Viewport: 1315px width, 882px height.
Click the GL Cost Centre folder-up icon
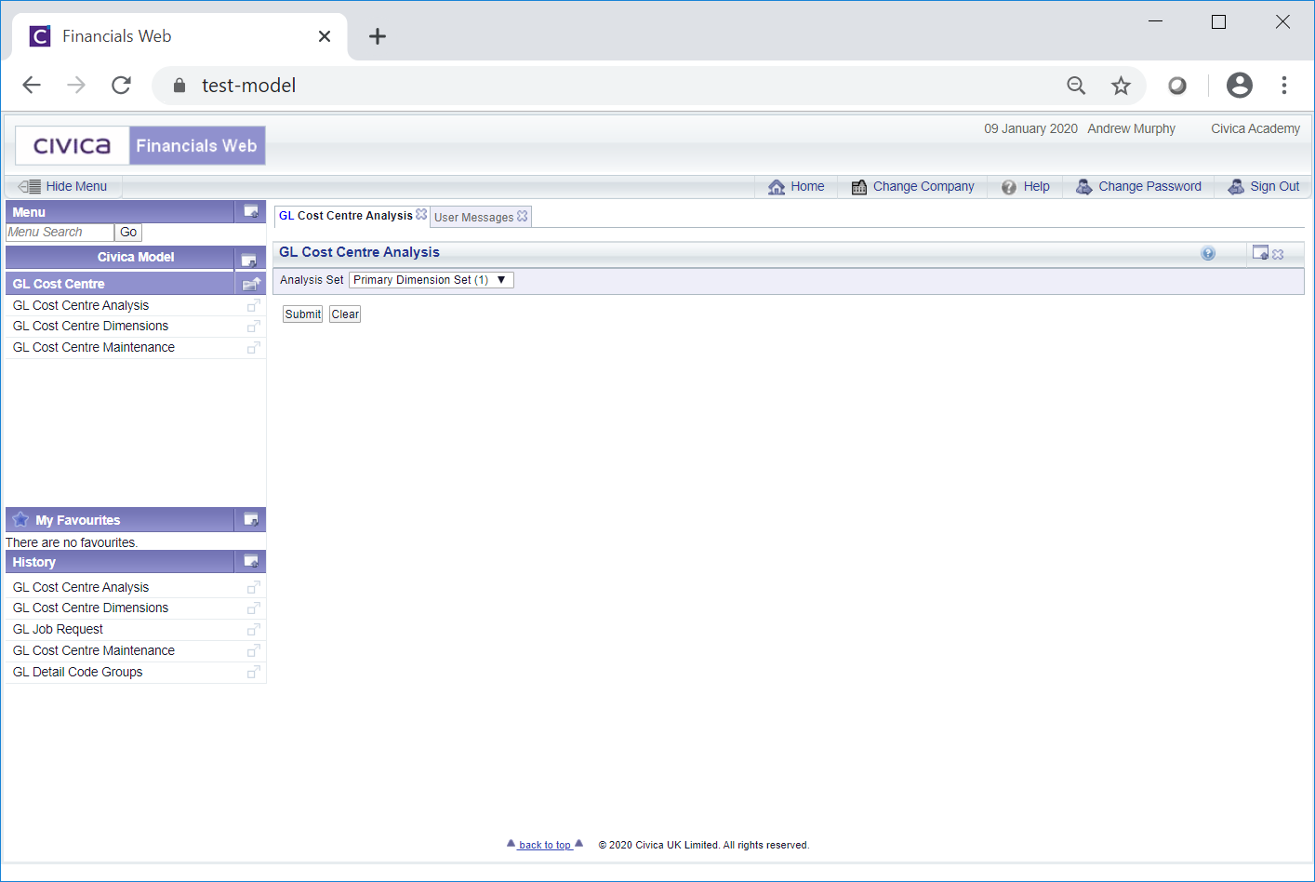[251, 284]
